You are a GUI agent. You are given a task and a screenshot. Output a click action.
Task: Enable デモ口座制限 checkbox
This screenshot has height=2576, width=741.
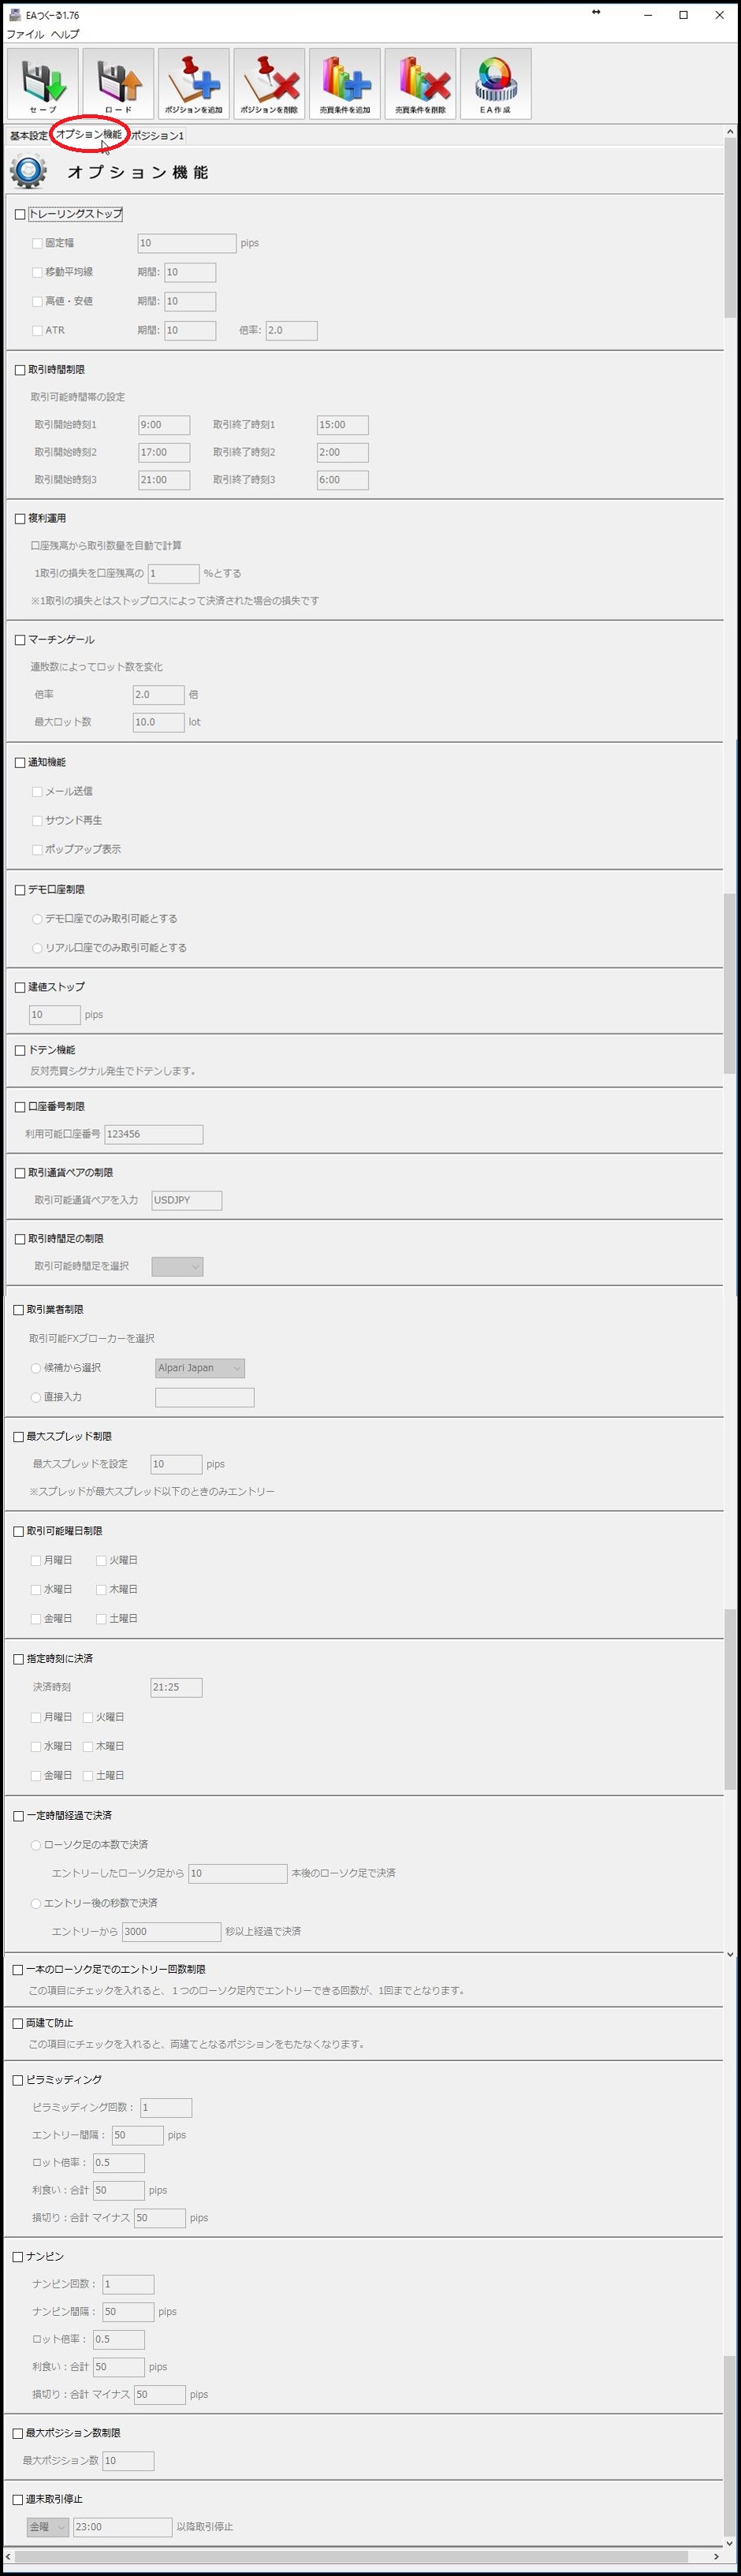point(20,890)
